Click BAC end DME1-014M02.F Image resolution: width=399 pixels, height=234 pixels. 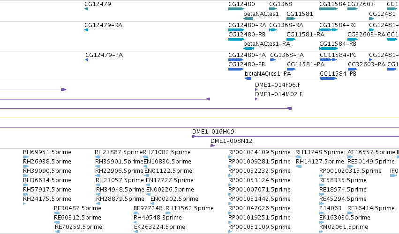(x=256, y=99)
